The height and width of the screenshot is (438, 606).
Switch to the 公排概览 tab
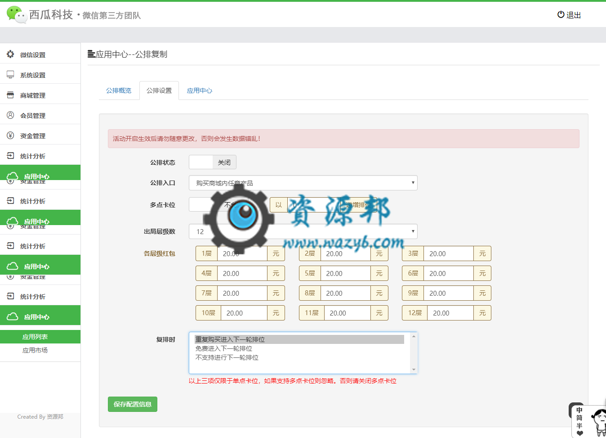119,90
